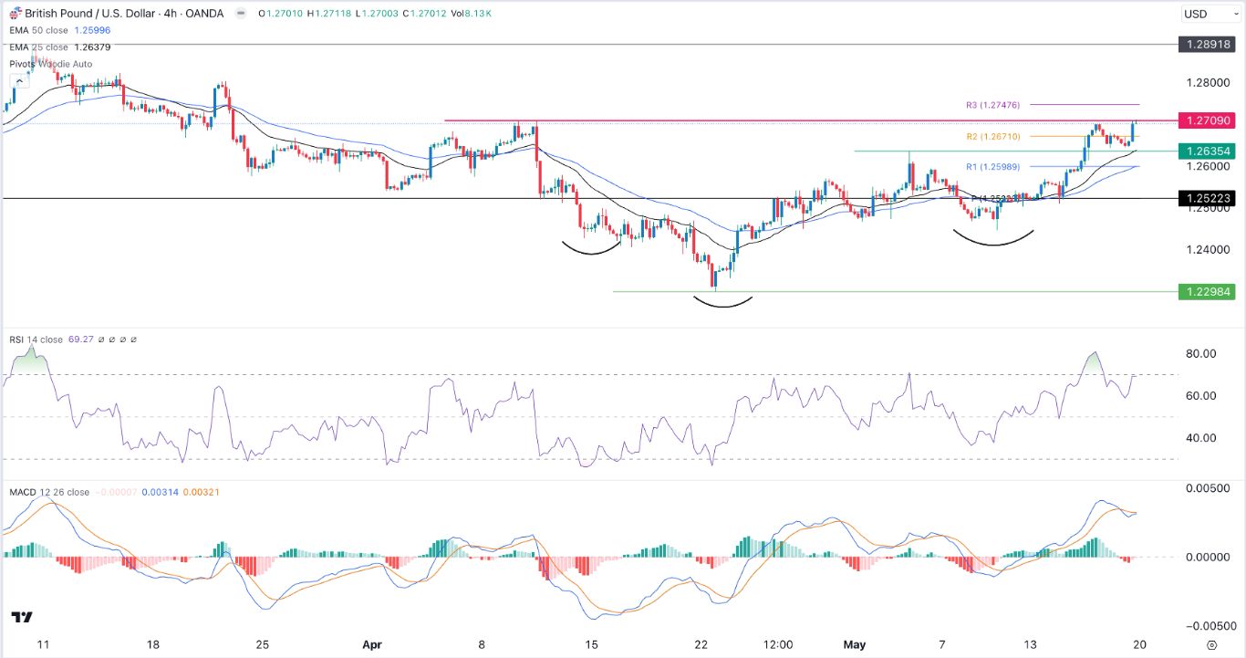Select the OANDA exchange label
Image resolution: width=1246 pixels, height=658 pixels.
tap(206, 14)
